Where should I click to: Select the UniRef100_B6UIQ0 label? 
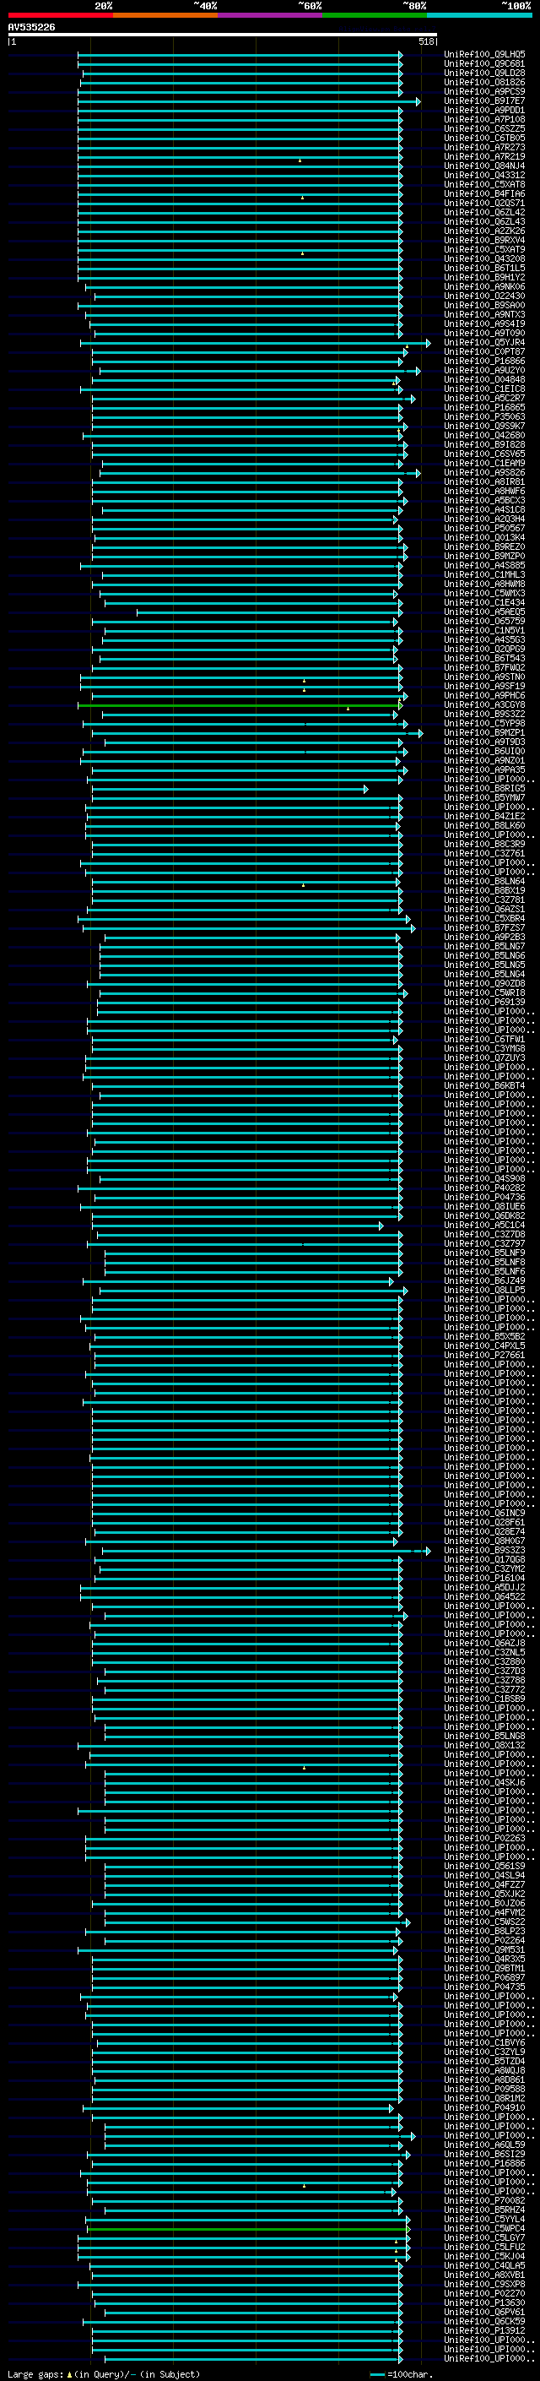pyautogui.click(x=484, y=752)
